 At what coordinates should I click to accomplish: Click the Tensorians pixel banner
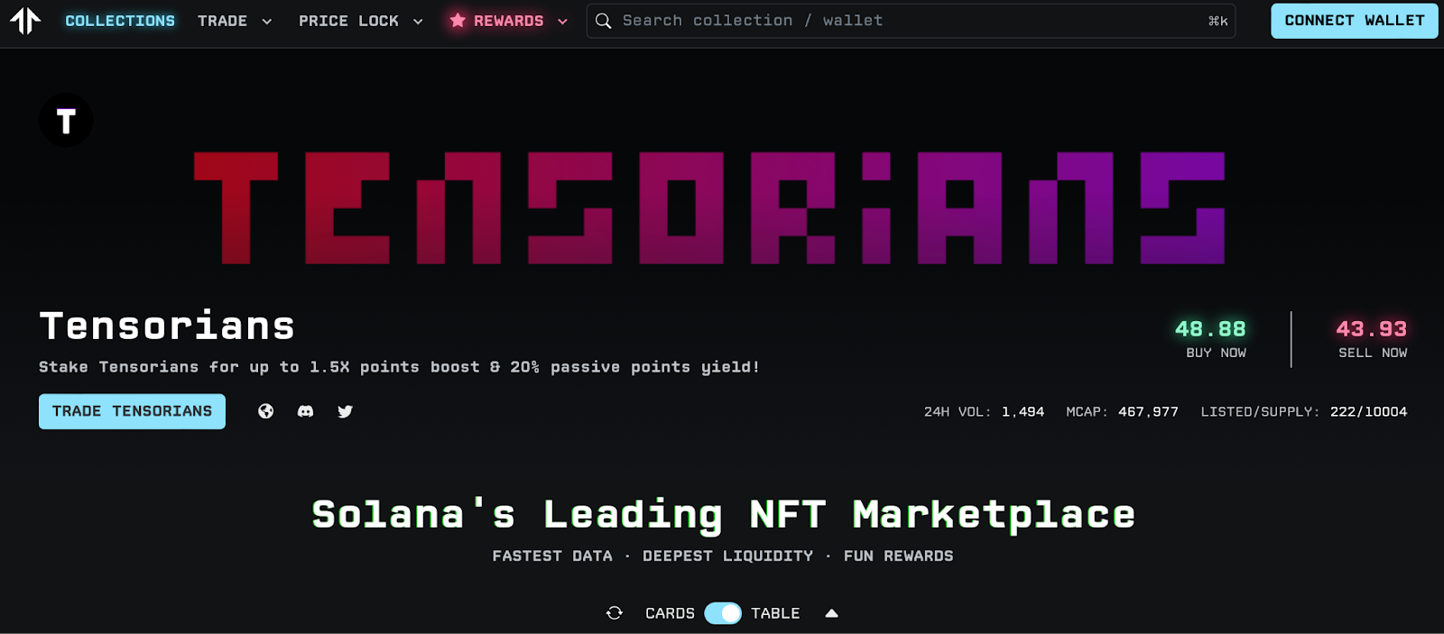pos(709,207)
